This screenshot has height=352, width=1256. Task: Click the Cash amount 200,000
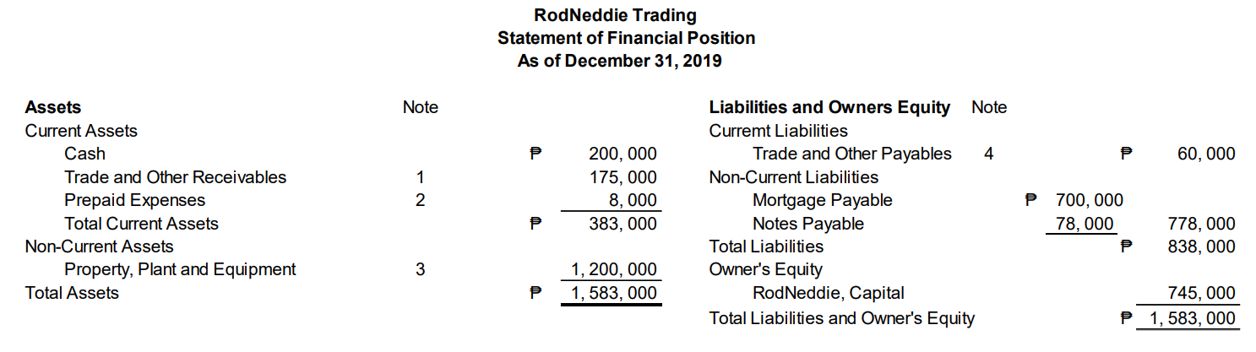[623, 154]
